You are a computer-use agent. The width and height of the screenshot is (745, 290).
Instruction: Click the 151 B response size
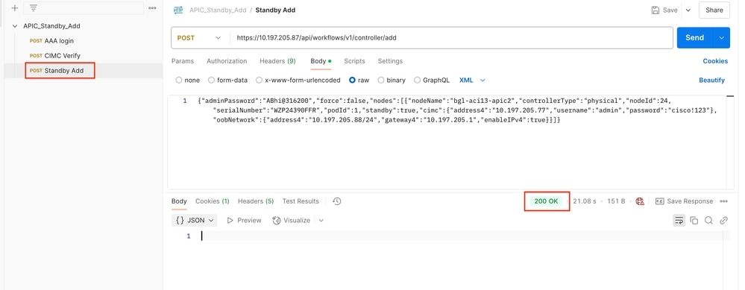click(x=616, y=201)
